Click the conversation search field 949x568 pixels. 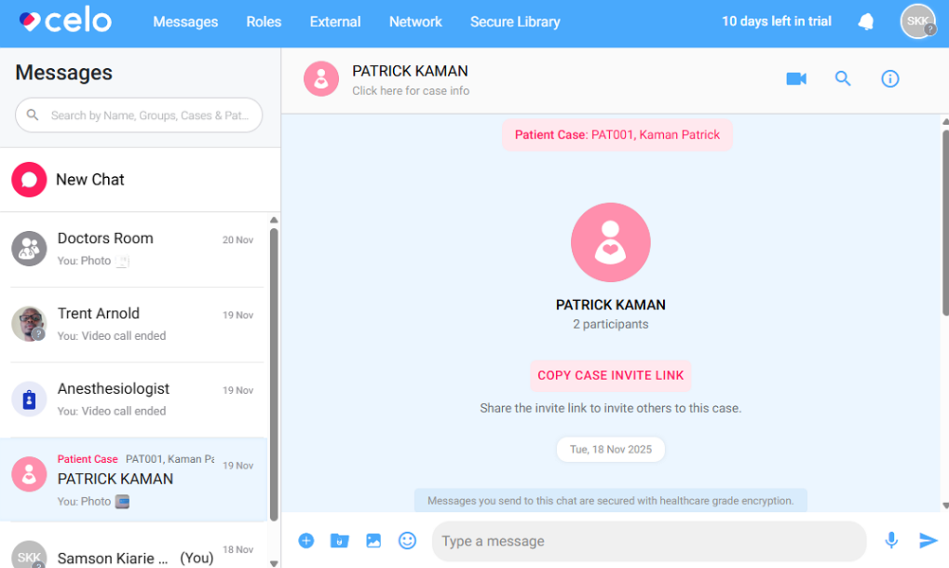[x=138, y=115]
